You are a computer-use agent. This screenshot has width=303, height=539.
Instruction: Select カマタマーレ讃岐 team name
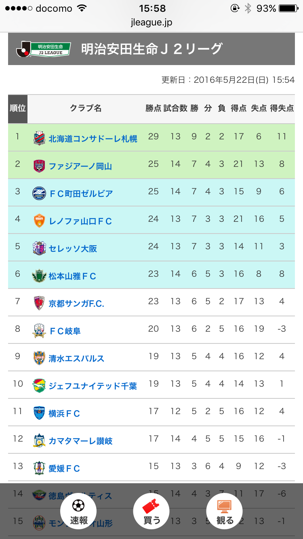click(x=80, y=441)
